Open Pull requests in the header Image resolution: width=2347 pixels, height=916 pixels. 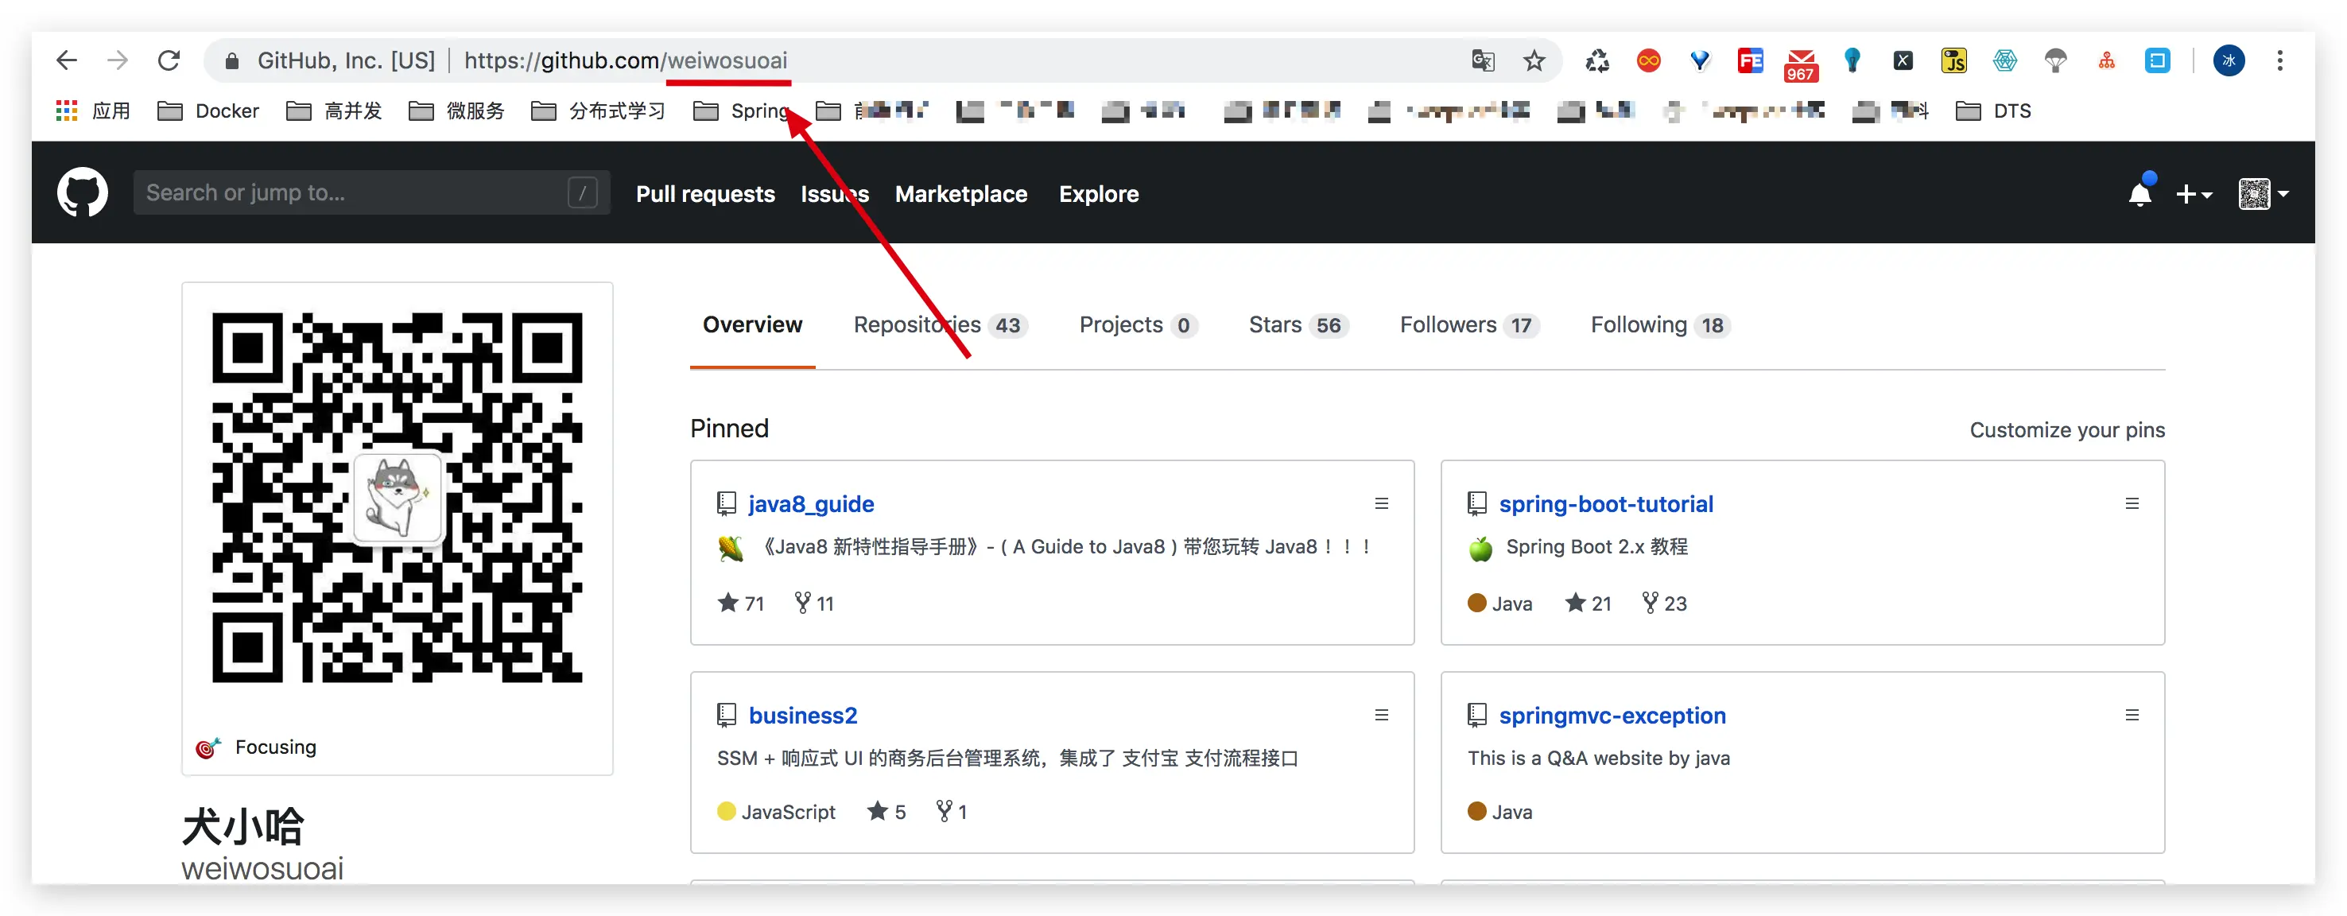click(x=705, y=194)
